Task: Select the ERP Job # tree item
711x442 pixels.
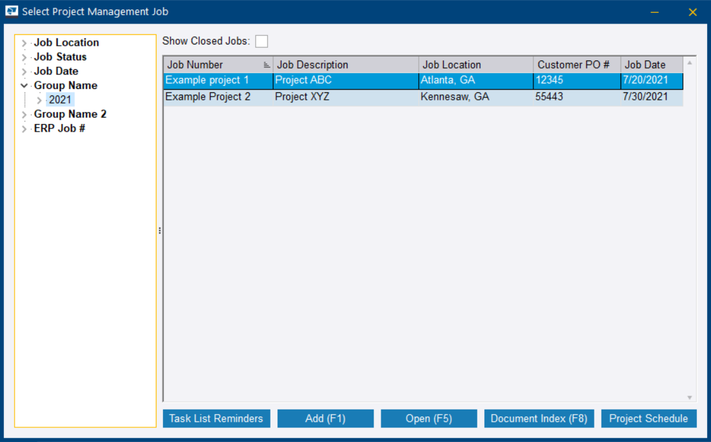Action: tap(59, 128)
